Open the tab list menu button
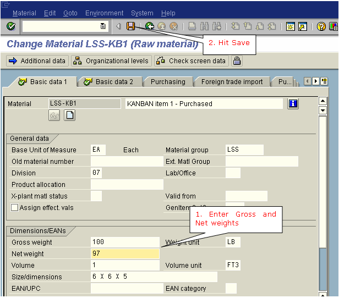The height and width of the screenshot is (298, 339). [x=324, y=81]
